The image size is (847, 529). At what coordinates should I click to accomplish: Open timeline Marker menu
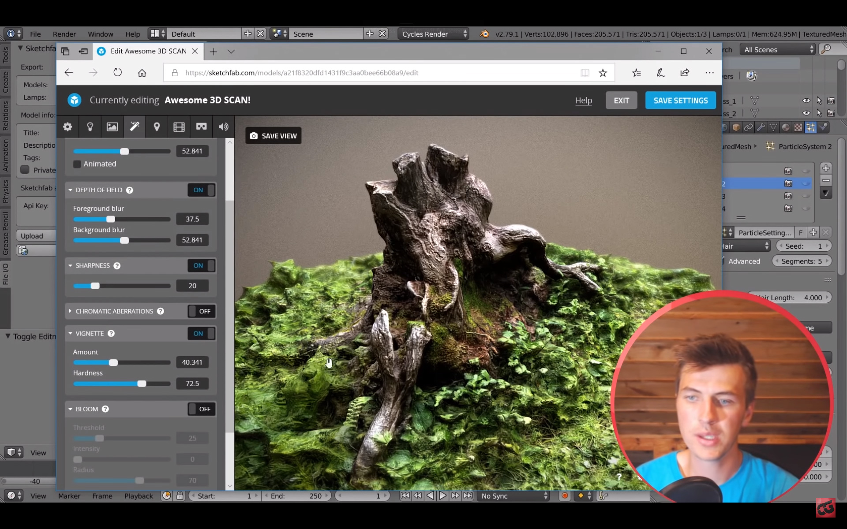(x=69, y=496)
